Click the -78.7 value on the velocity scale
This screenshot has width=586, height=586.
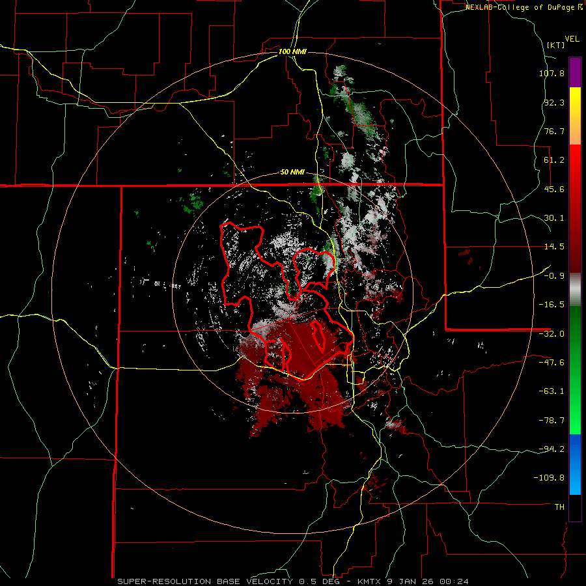click(551, 421)
